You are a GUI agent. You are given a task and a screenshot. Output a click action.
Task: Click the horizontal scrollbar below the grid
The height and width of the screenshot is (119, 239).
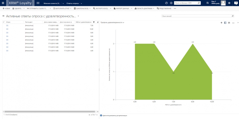coord(50,111)
